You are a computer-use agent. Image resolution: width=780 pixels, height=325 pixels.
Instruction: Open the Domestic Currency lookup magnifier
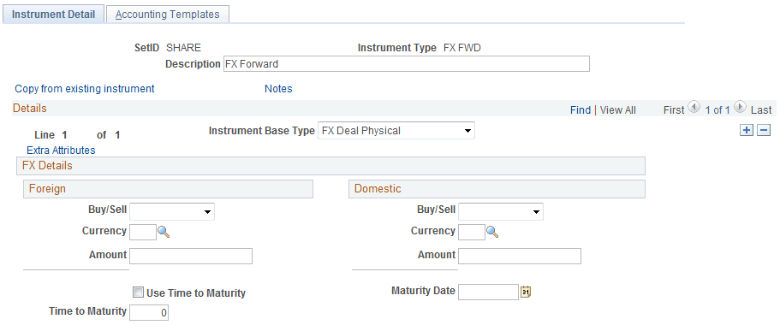pyautogui.click(x=492, y=232)
